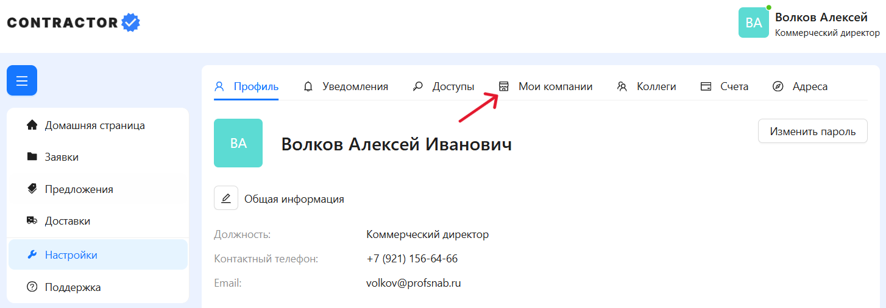This screenshot has height=308, width=886.
Task: Click the Должность field label
Action: [243, 234]
